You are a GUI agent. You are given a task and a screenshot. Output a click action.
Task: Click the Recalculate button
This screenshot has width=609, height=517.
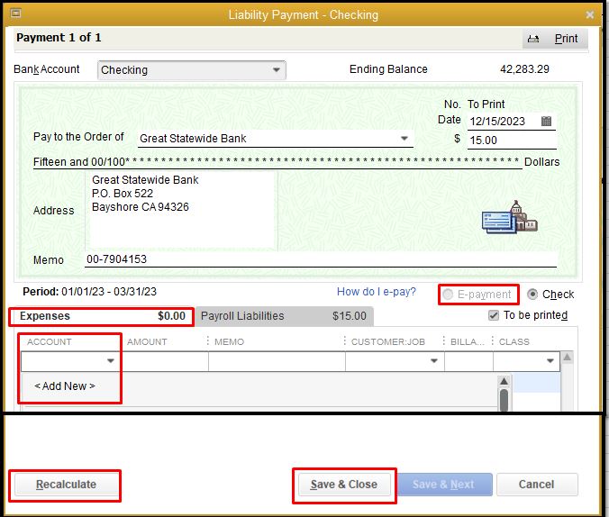[66, 485]
